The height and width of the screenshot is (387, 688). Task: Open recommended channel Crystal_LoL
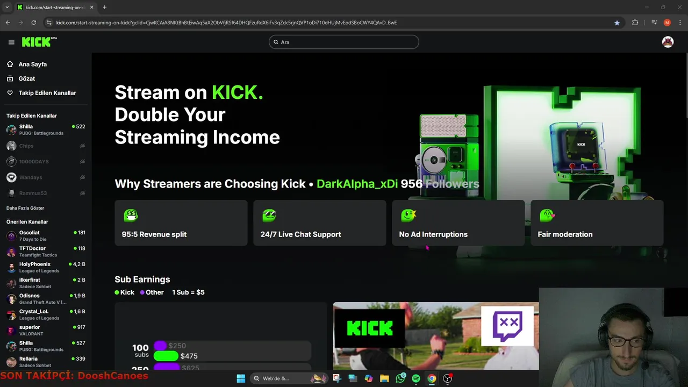[x=46, y=314]
